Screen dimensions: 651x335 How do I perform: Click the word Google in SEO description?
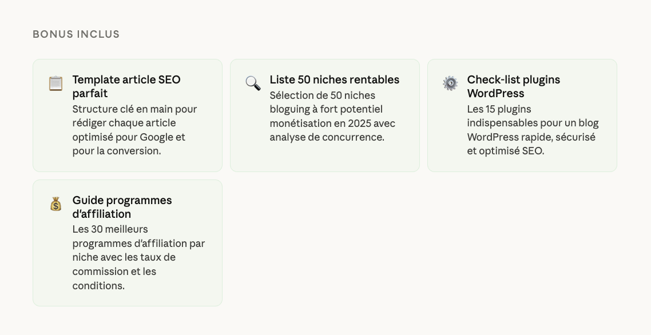[x=158, y=137]
